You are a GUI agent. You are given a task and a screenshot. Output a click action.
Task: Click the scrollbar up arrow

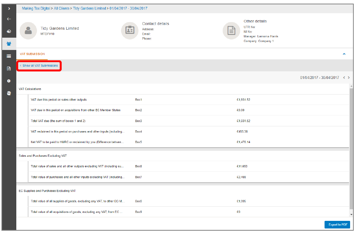(x=351, y=87)
